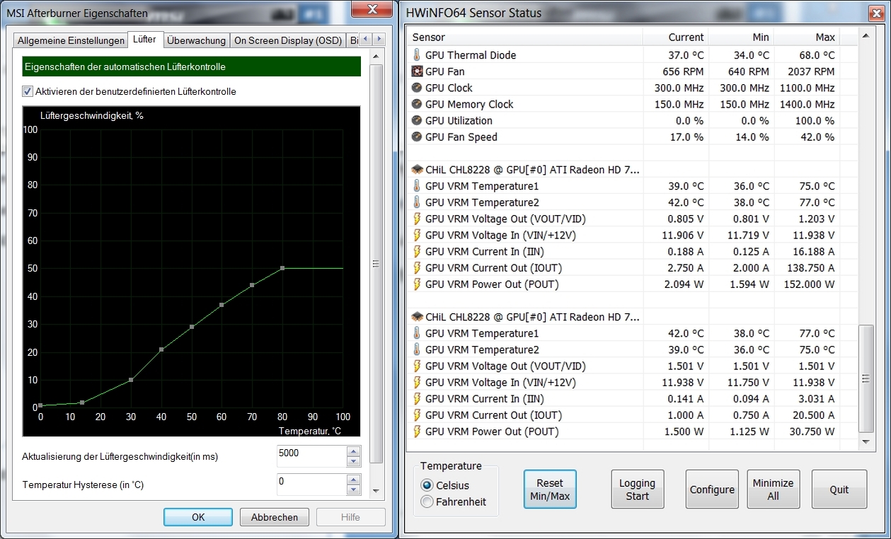
Task: Click lightning icon beside 2.750 A Current Out
Action: coord(417,268)
